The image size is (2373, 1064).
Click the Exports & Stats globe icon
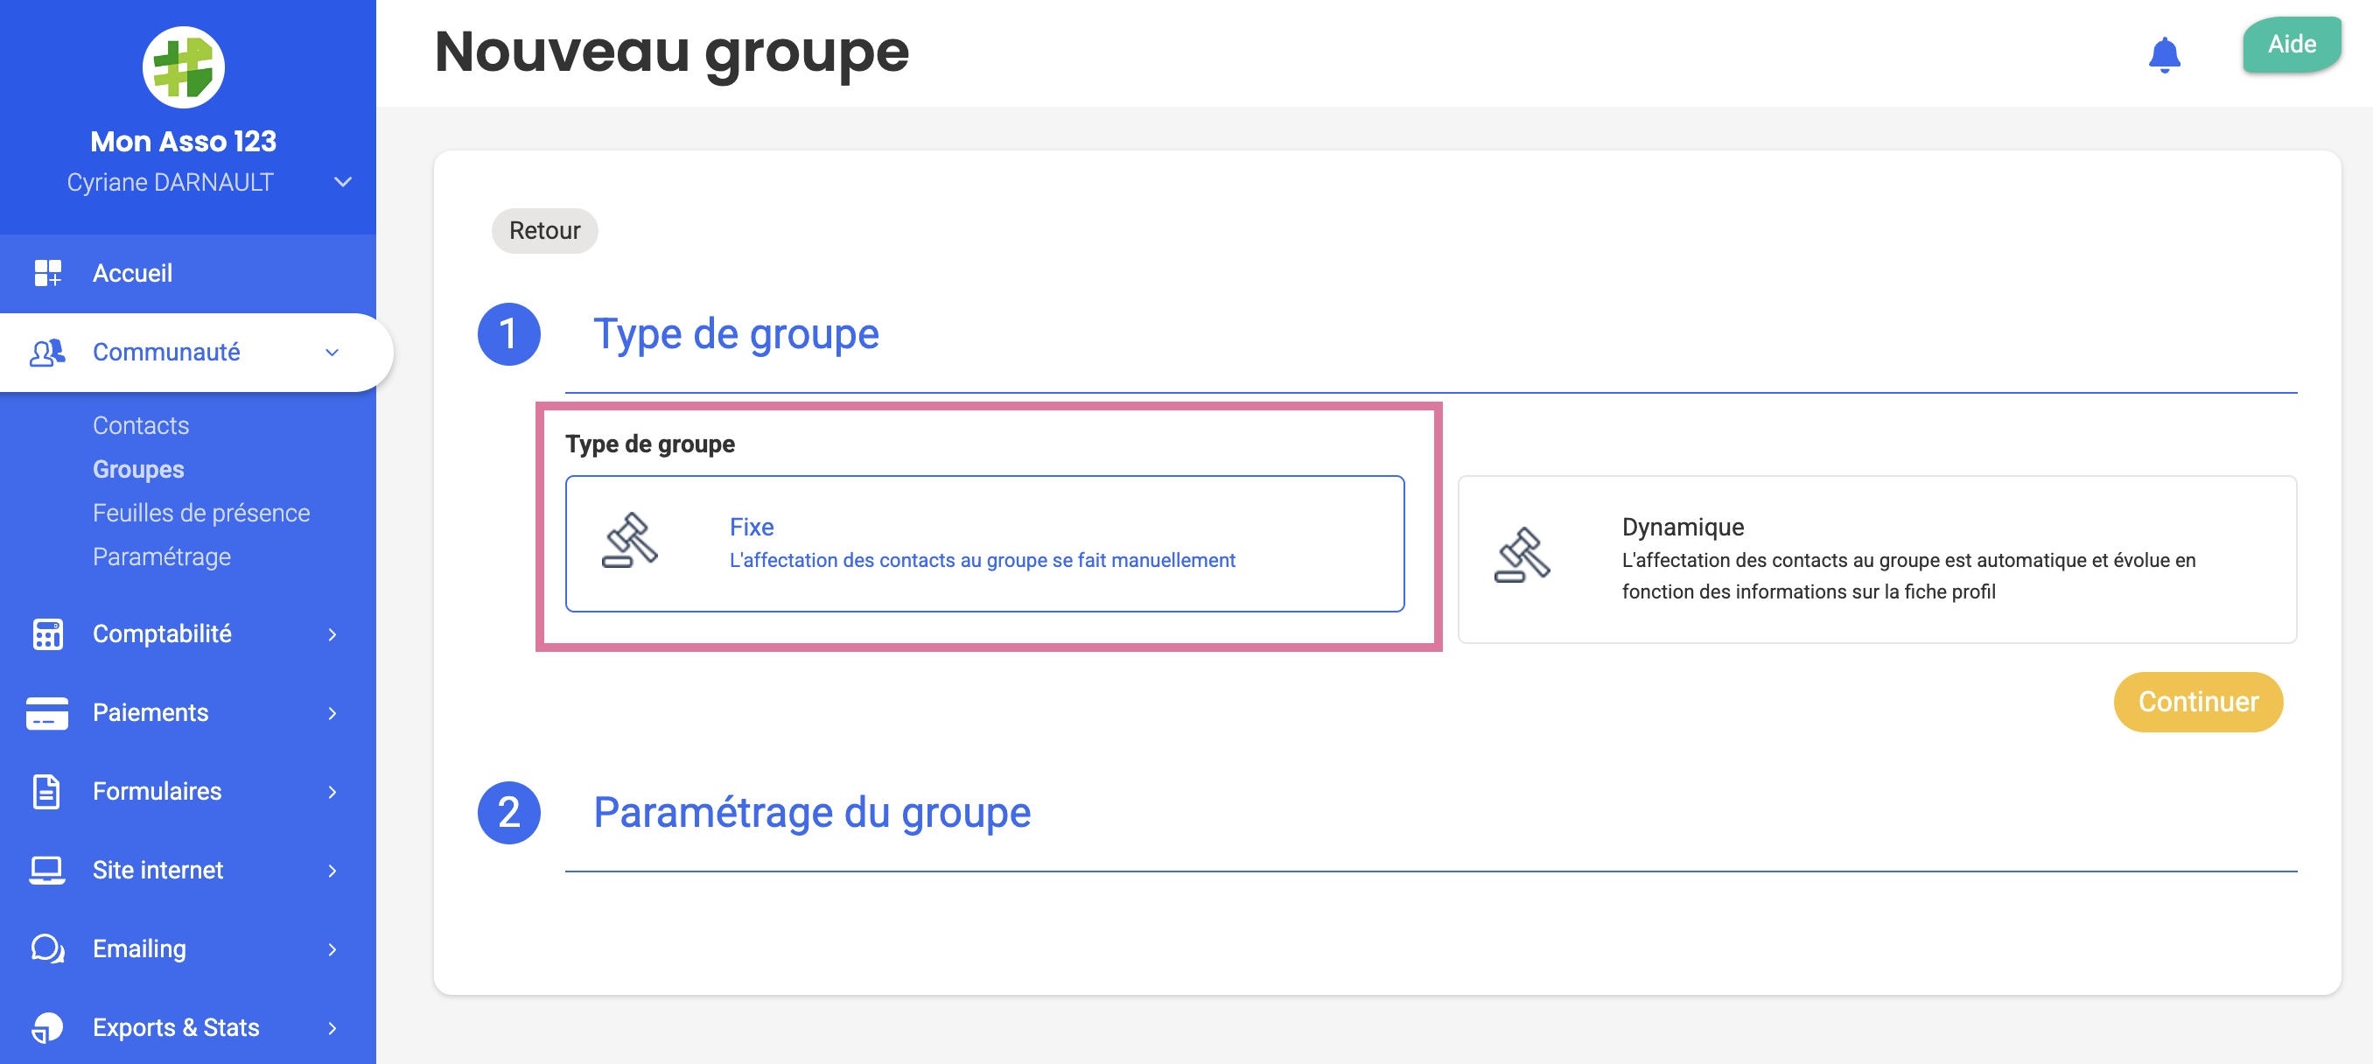(47, 1027)
